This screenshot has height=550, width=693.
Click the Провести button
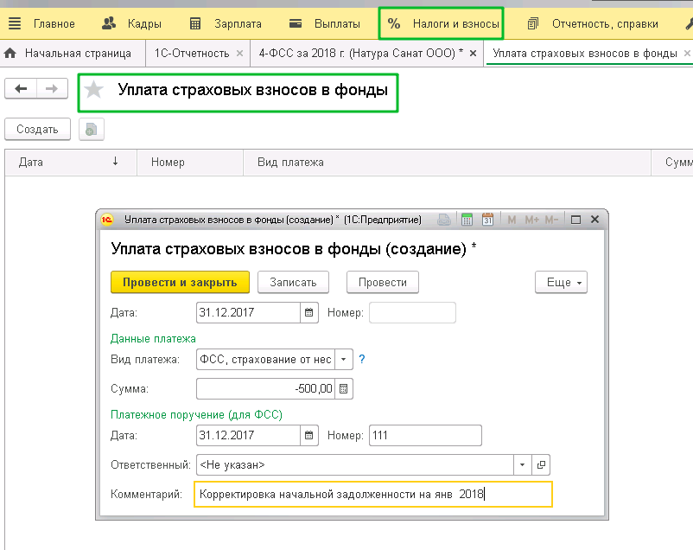(383, 282)
